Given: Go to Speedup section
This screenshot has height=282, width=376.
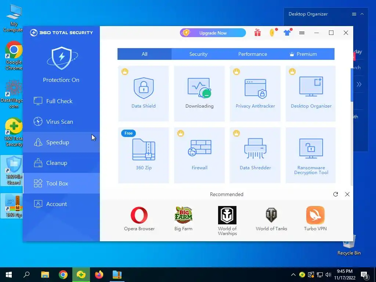Looking at the screenshot, I should [61, 142].
